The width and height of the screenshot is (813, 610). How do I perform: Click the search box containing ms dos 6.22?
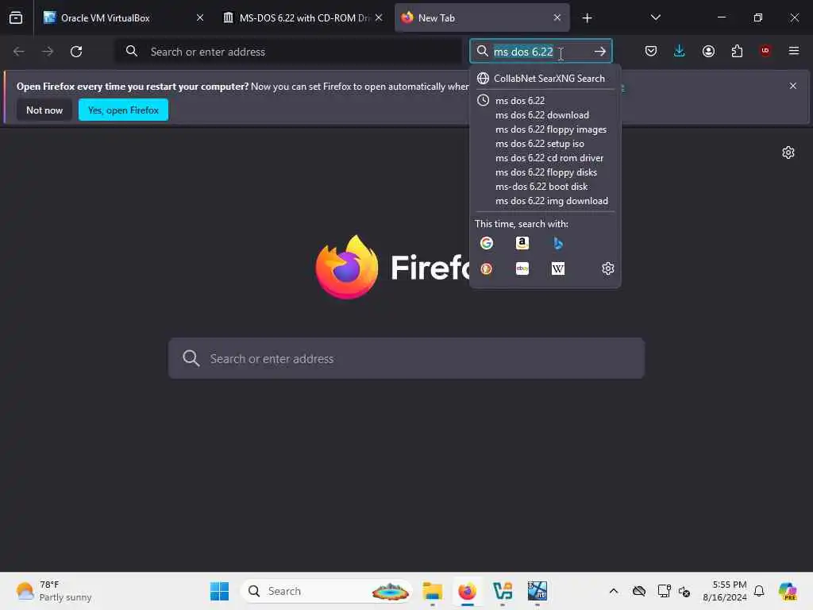[541, 52]
